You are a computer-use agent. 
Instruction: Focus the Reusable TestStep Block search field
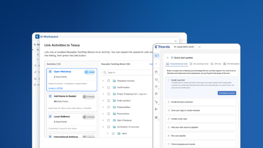coord(127,72)
